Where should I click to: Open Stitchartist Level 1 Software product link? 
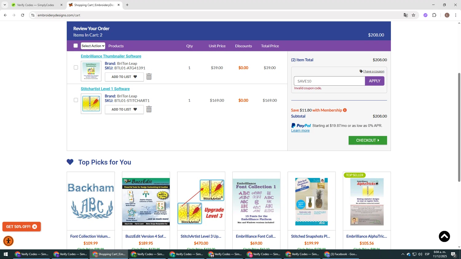(105, 89)
